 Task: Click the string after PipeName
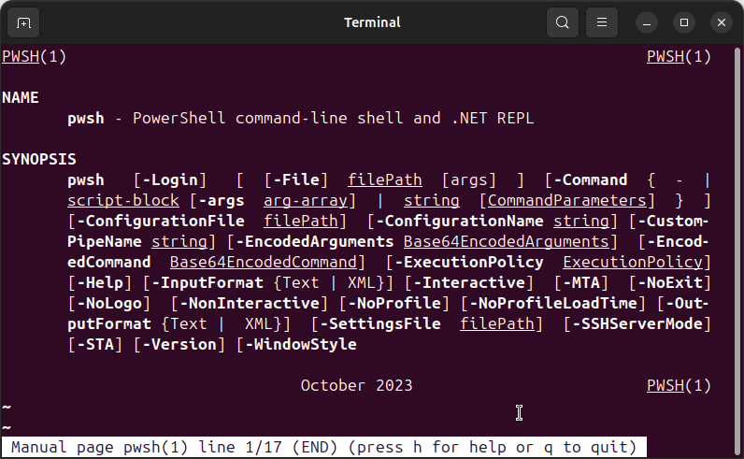point(179,241)
